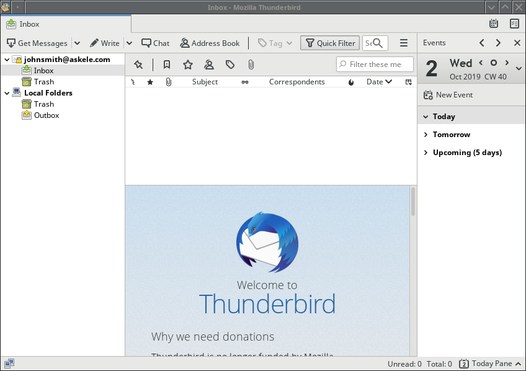Viewport: 526px width, 371px height.
Task: Click the Today Pane button in status bar
Action: (x=490, y=364)
